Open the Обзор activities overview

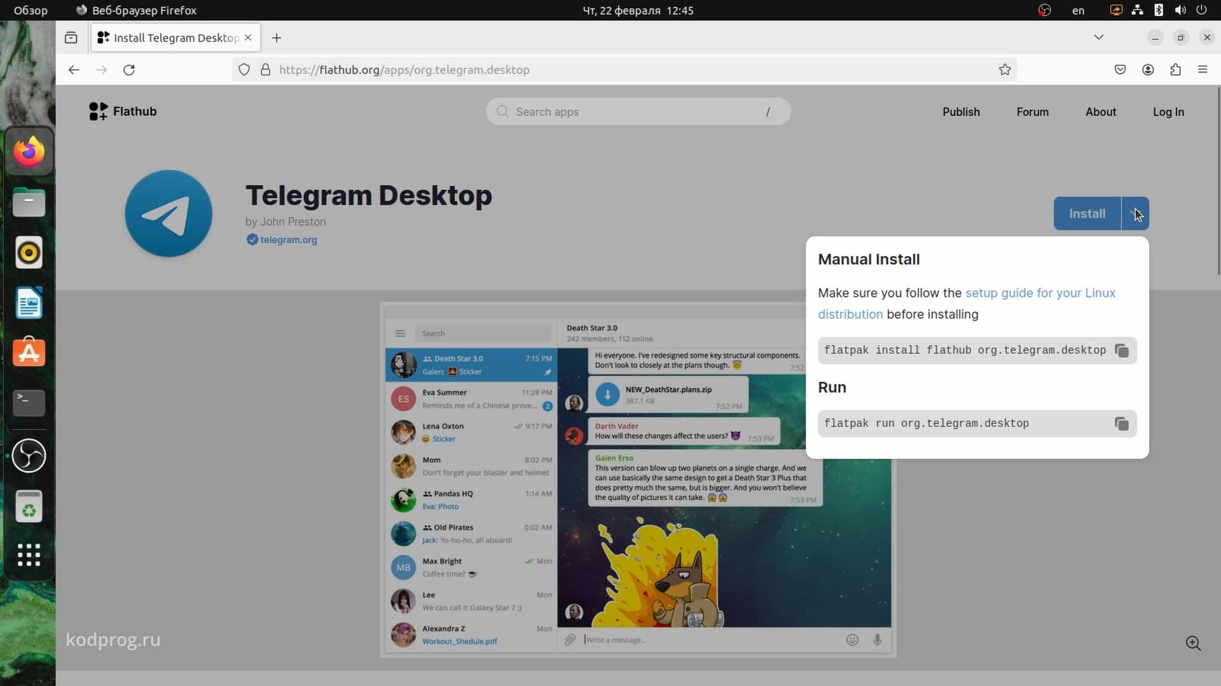[x=31, y=10]
